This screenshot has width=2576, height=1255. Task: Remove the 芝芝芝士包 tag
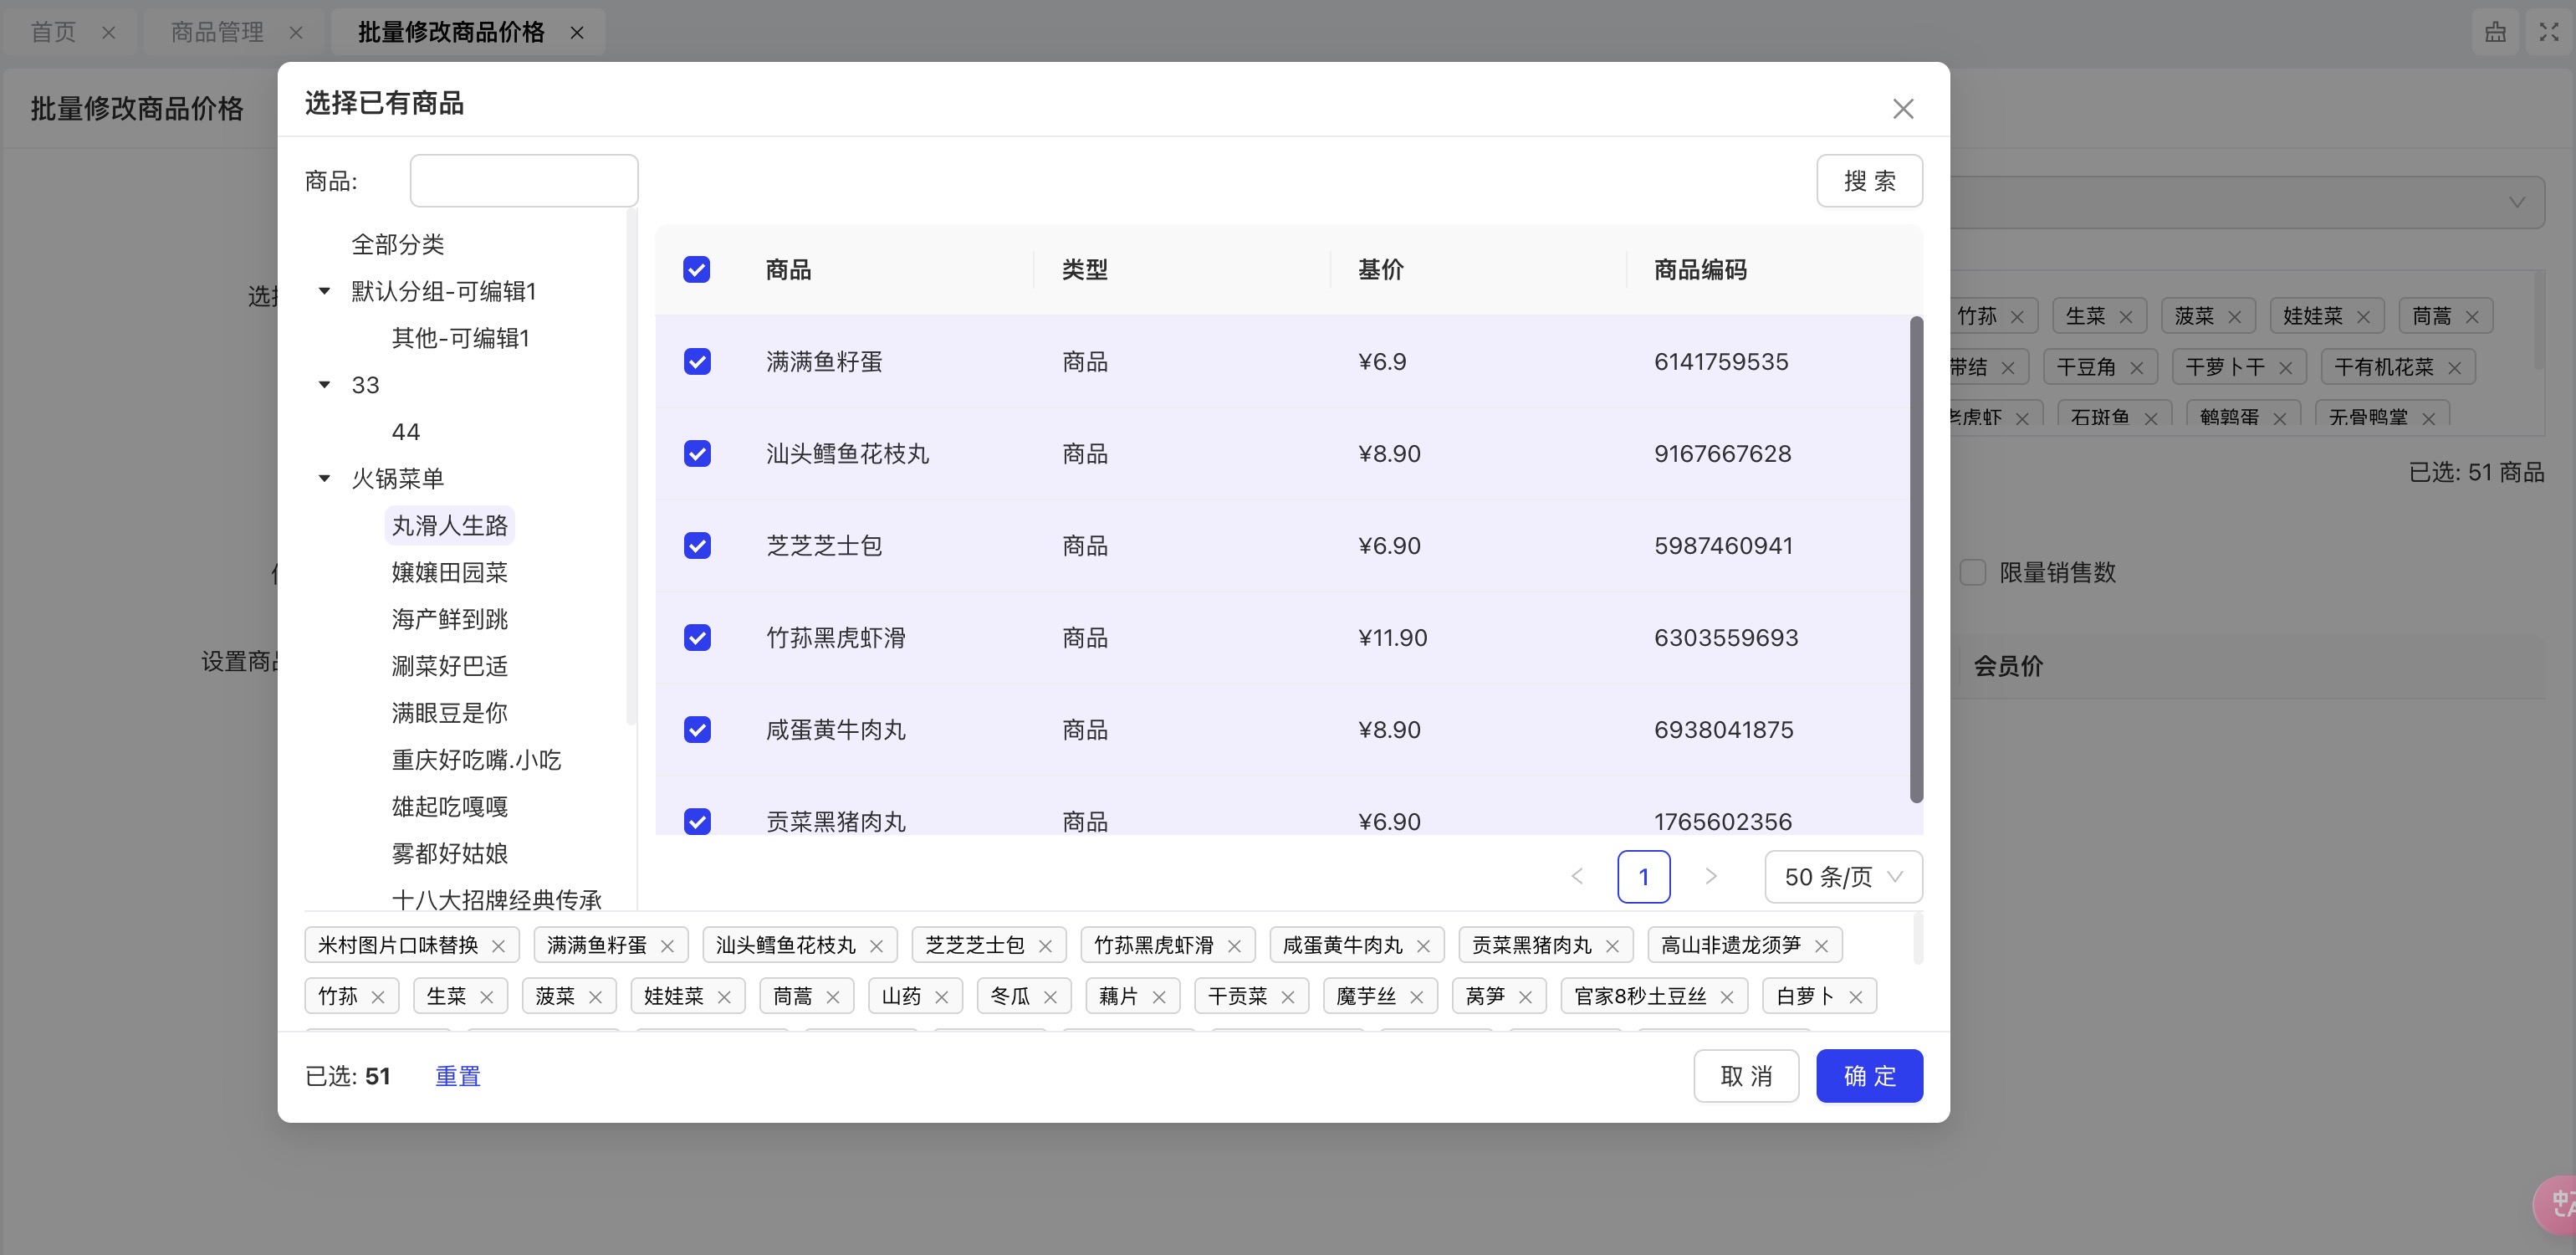tap(1045, 946)
